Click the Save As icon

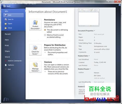(6, 19)
